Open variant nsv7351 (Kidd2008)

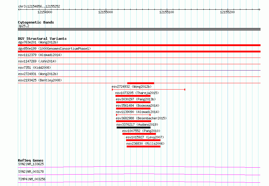(34, 68)
